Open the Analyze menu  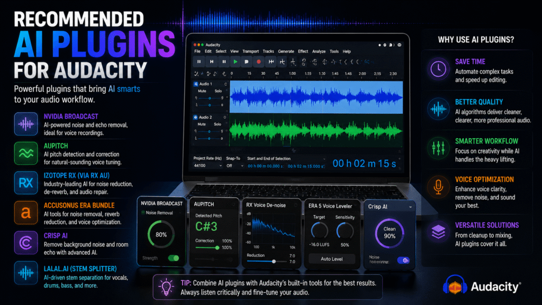319,51
